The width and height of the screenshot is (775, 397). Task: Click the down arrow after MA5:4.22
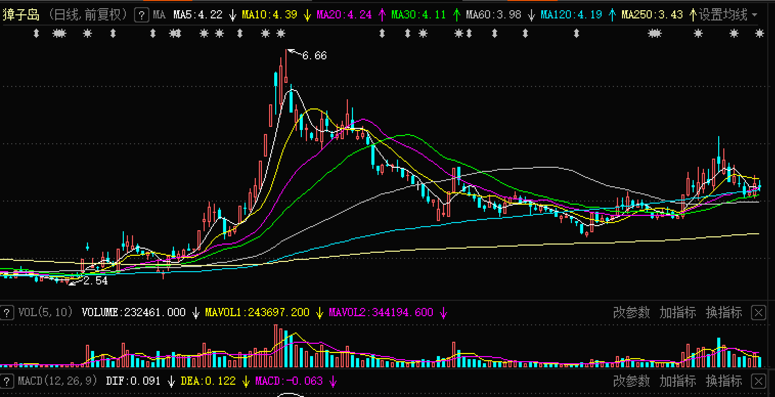[233, 15]
